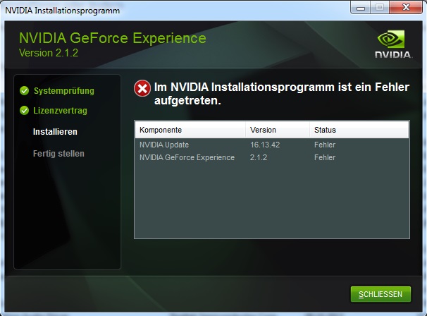The image size is (427, 316).
Task: Click the Komponente column header
Action: tap(190, 130)
